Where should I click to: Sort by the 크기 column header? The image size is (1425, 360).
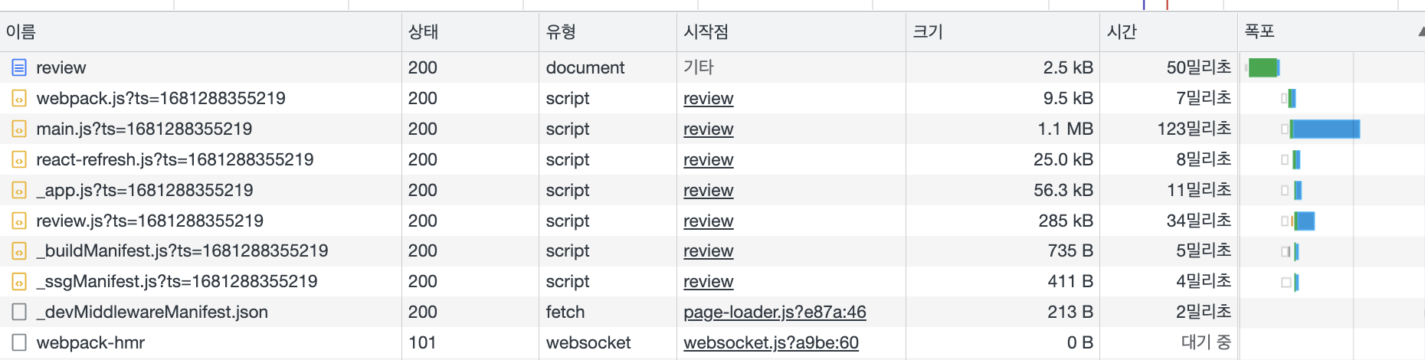pos(1003,31)
